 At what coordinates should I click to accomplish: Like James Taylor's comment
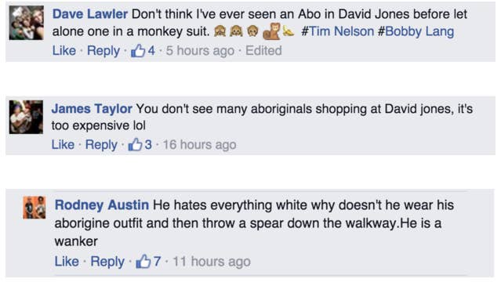tap(63, 145)
